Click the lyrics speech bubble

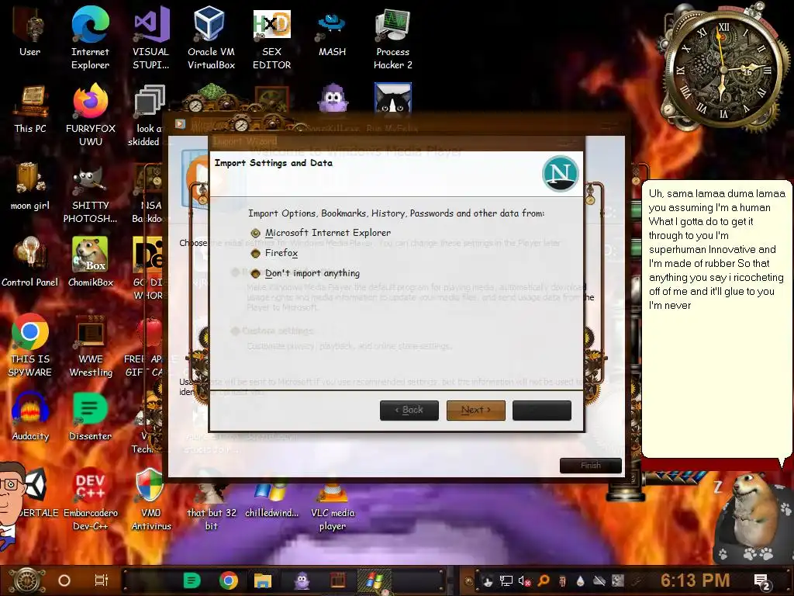[x=716, y=319]
